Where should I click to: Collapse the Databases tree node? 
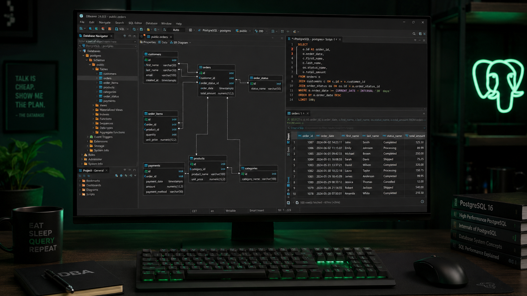point(81,51)
